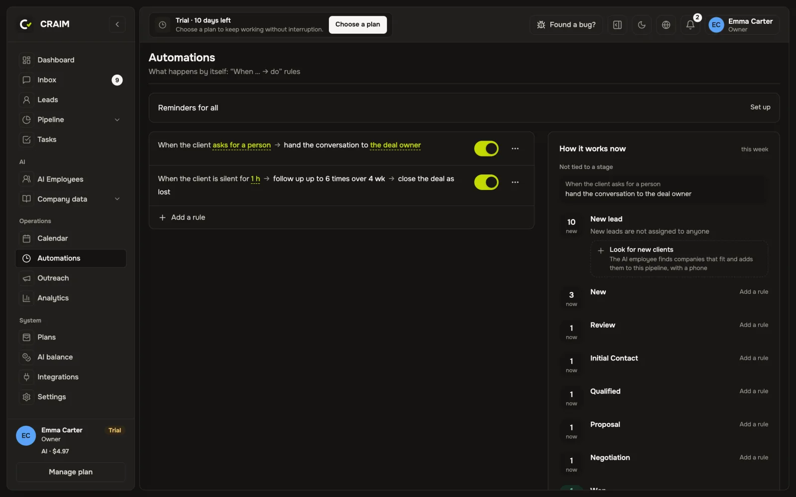Open Settings in the sidebar
This screenshot has height=497, width=796.
tap(71, 397)
